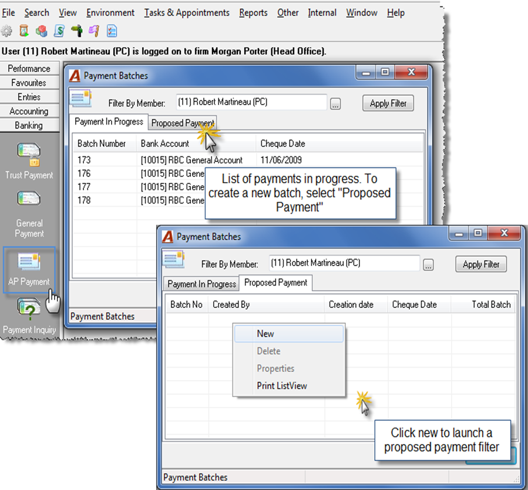Open the Trust Payment sidebar icon
The width and height of the screenshot is (528, 490).
tap(29, 161)
